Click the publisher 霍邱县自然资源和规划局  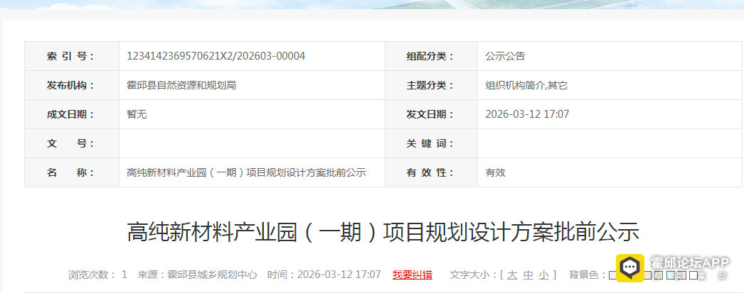181,85
